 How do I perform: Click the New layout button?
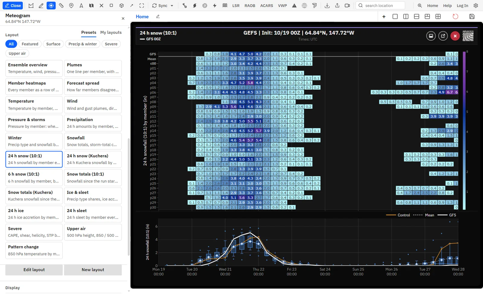click(x=93, y=270)
